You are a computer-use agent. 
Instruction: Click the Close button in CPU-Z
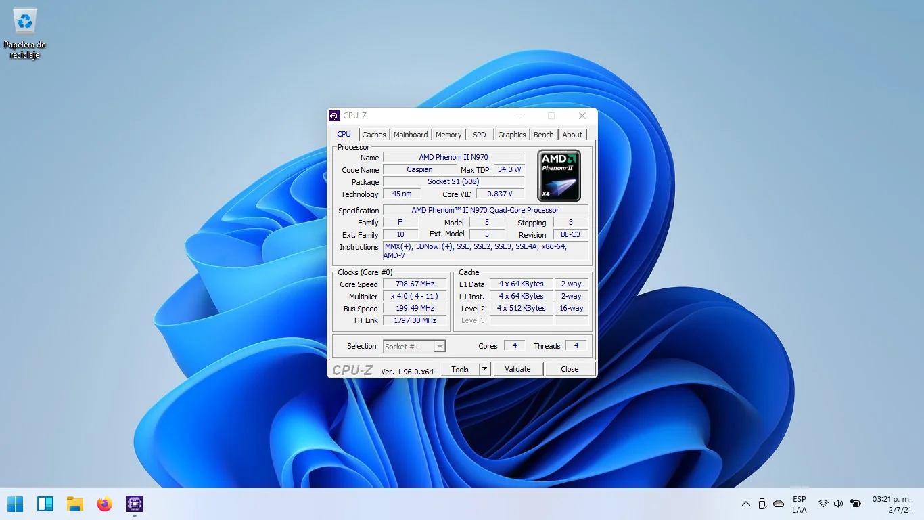[570, 369]
